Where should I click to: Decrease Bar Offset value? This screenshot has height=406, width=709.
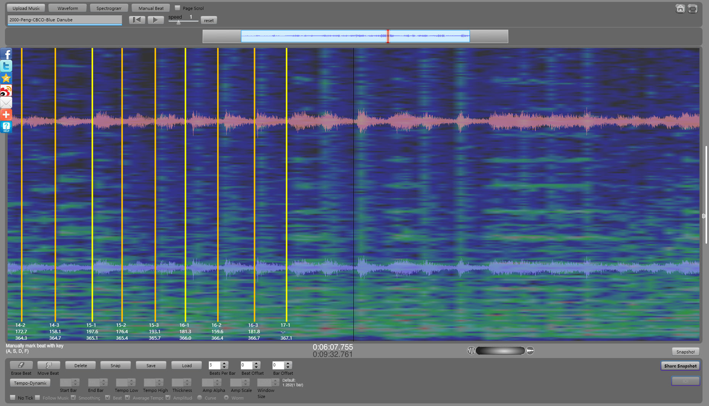(288, 367)
